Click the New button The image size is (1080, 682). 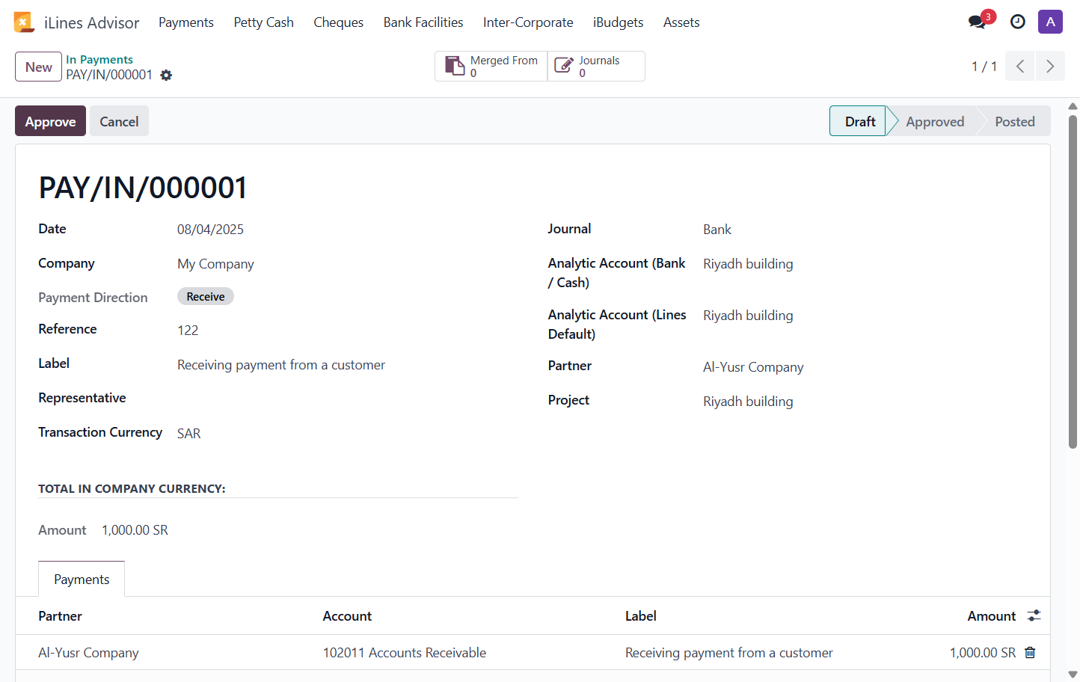pos(38,67)
